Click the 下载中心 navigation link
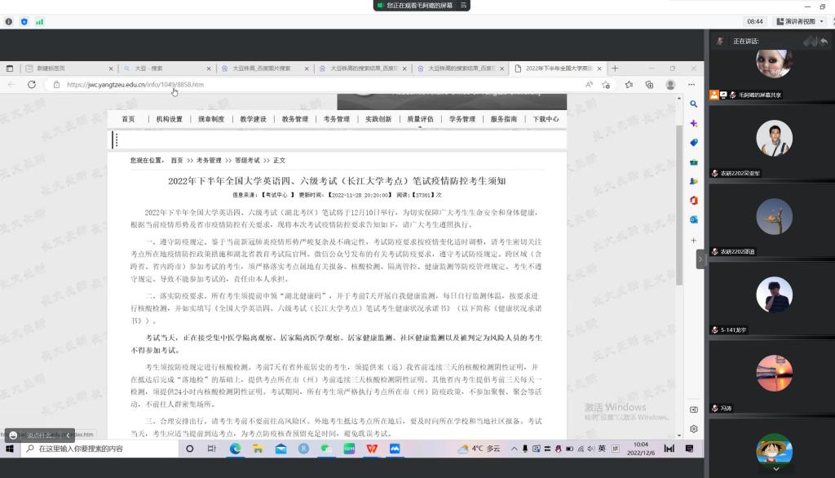This screenshot has width=835, height=478. tap(546, 119)
